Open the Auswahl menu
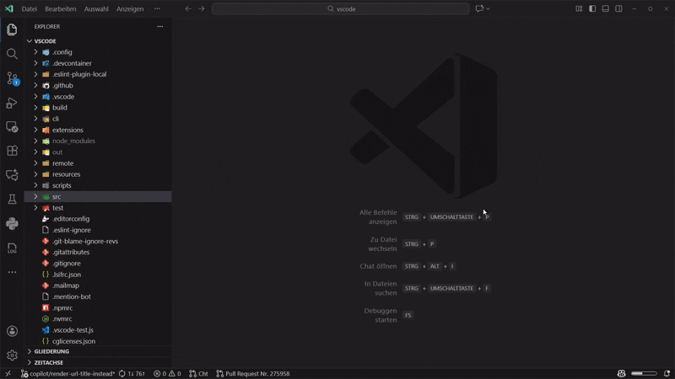Screen dimensions: 675x379 [96, 8]
